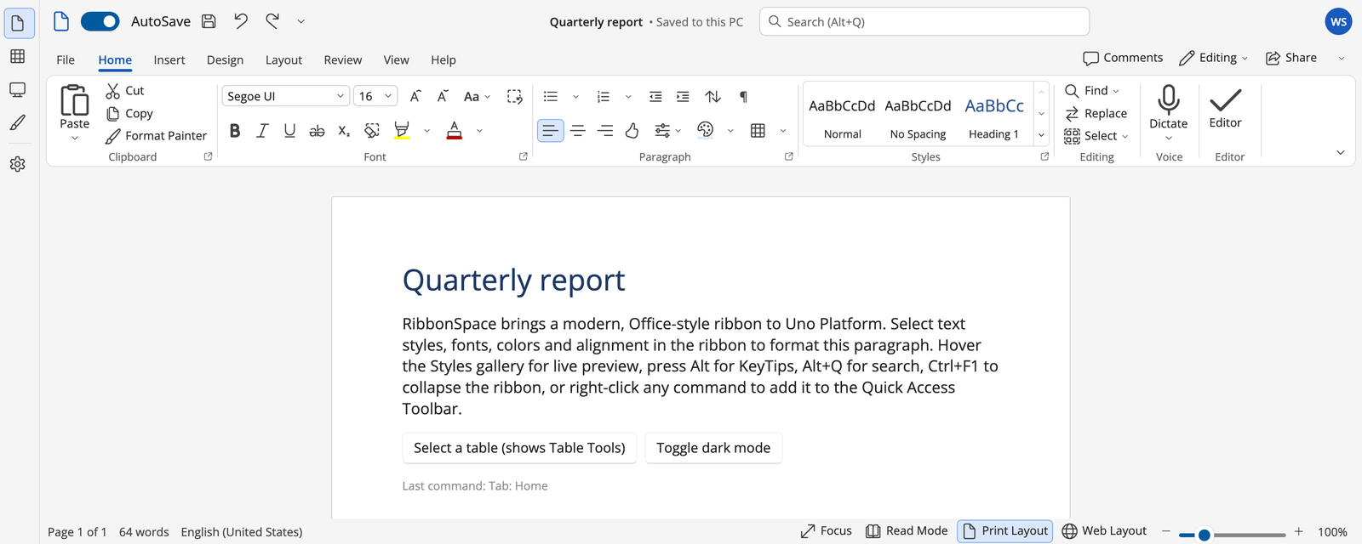Activate the Format Painter brush

click(156, 135)
